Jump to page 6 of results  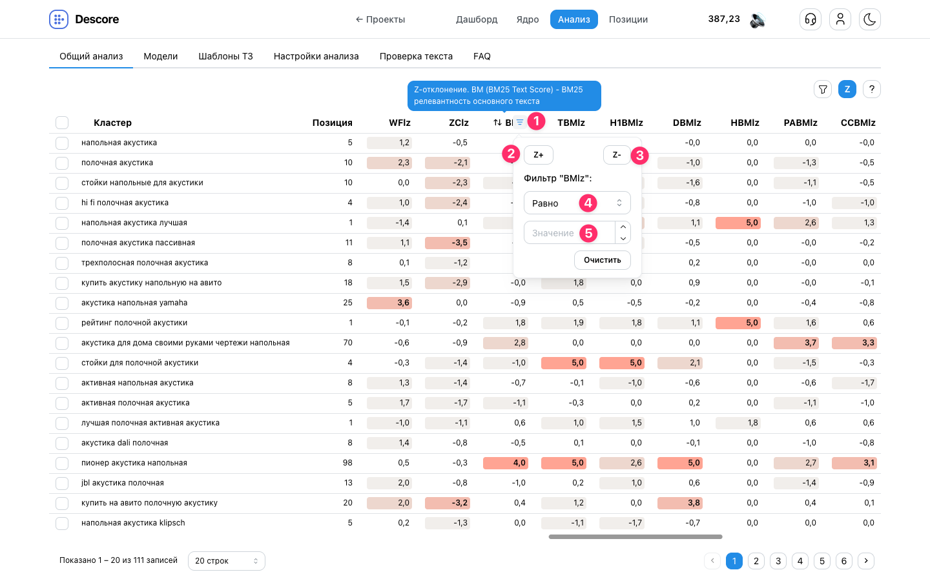pyautogui.click(x=844, y=561)
